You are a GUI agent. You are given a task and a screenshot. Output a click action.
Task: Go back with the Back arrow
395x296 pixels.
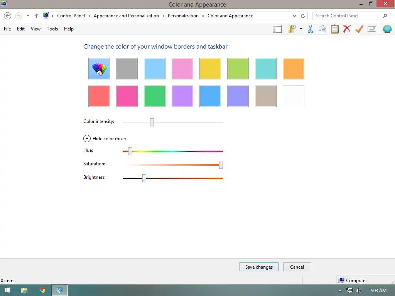pos(8,16)
